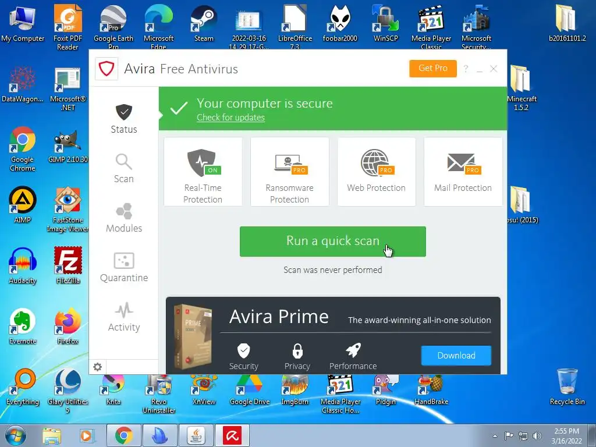
Task: Show hidden system tray icons arrow
Action: 495,436
